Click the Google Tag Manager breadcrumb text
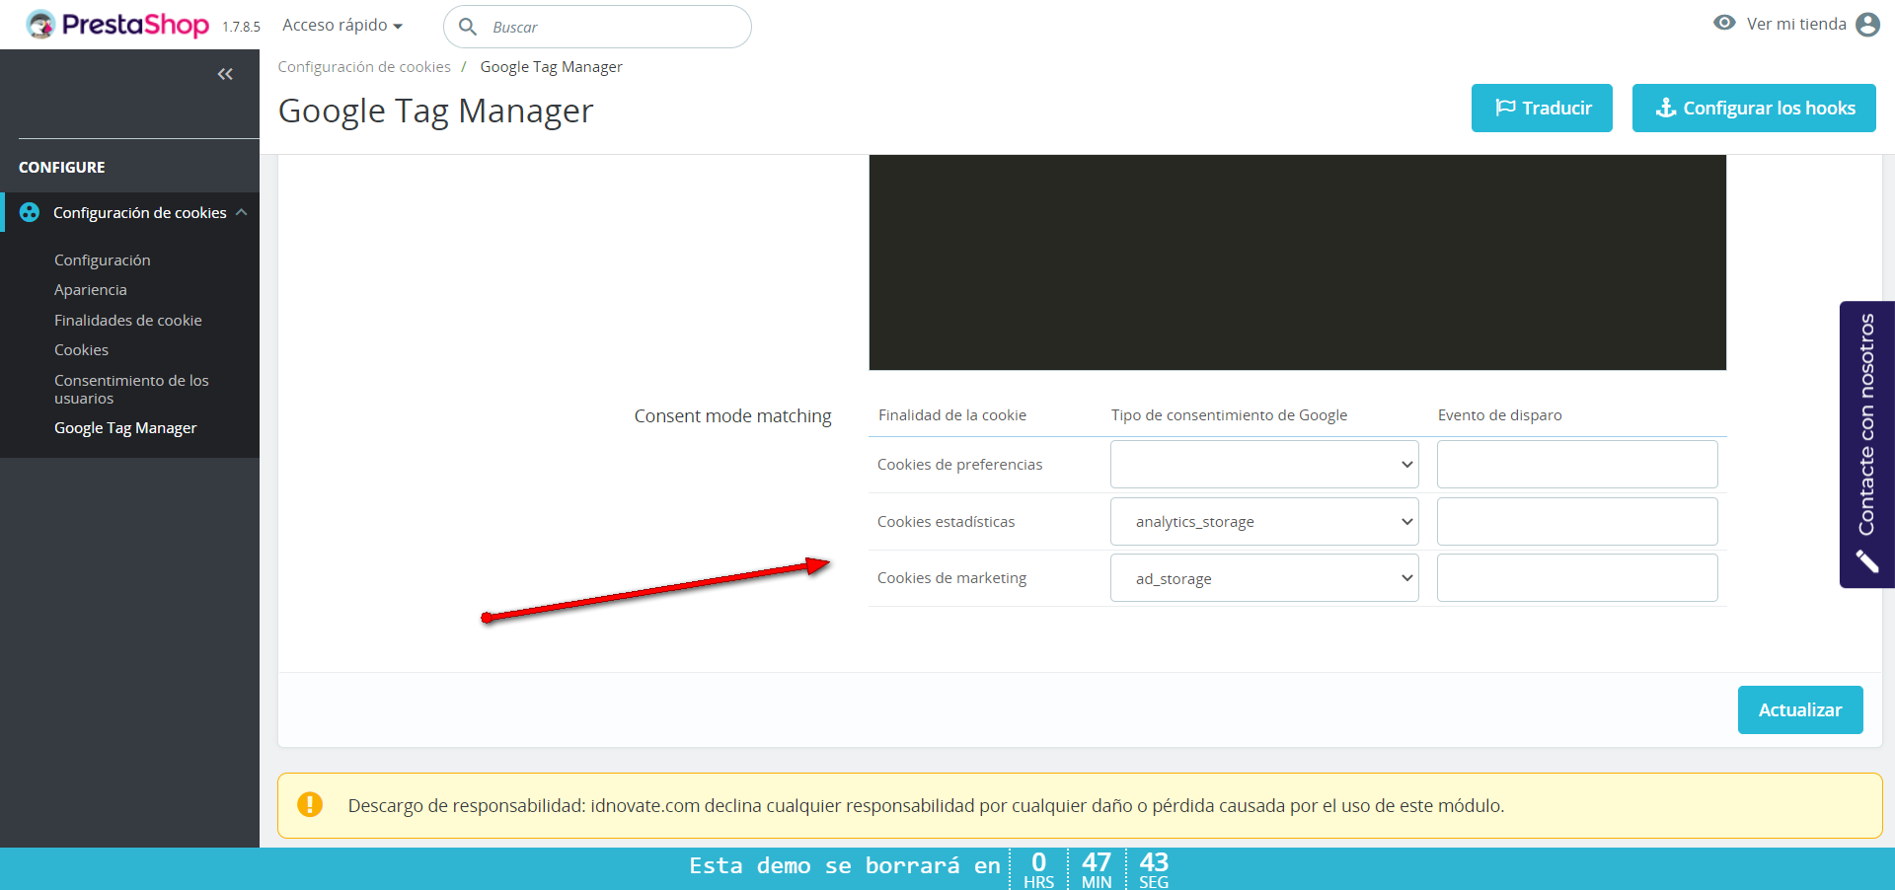 [552, 67]
